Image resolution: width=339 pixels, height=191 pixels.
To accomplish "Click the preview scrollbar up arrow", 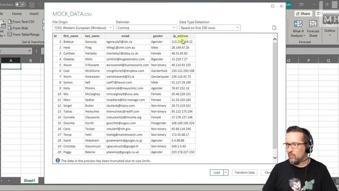I will coord(274,39).
